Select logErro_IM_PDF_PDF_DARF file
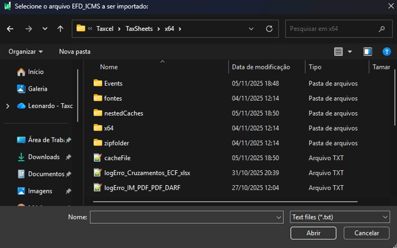 [x=137, y=188]
